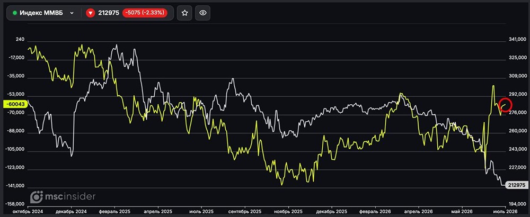Click the апрель 2025 date label
530x217 pixels.
(x=158, y=211)
